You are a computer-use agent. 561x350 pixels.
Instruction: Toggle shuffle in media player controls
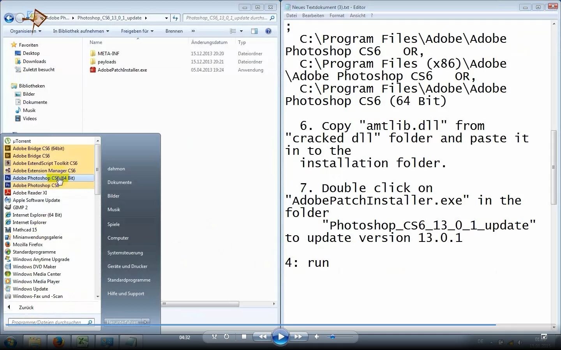tap(214, 337)
